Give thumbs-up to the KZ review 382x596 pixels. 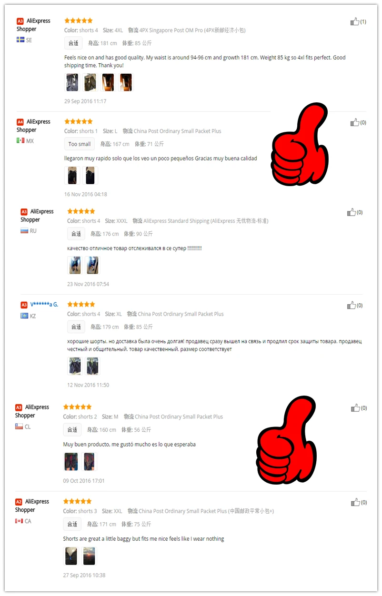click(352, 305)
